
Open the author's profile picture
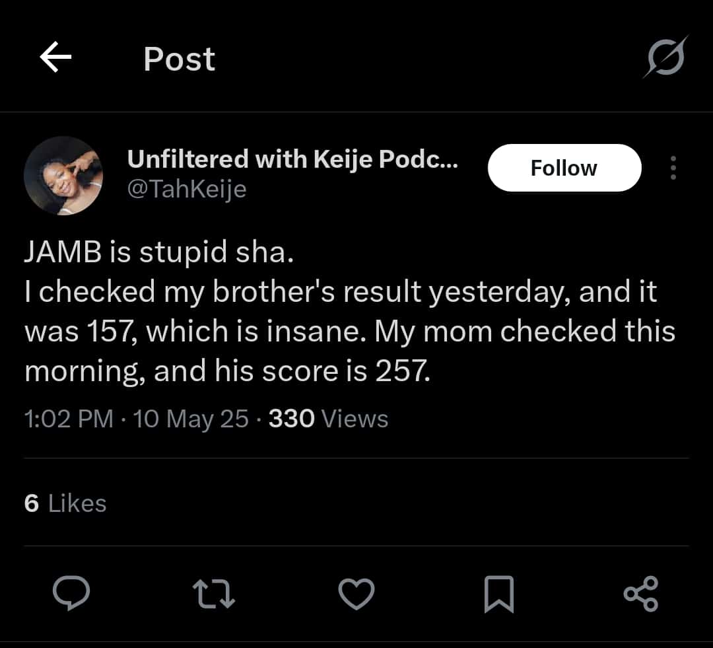click(x=63, y=176)
